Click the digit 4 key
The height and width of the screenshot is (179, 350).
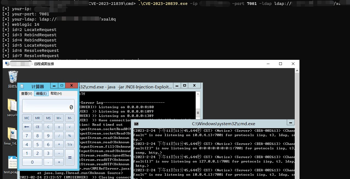pos(27,144)
